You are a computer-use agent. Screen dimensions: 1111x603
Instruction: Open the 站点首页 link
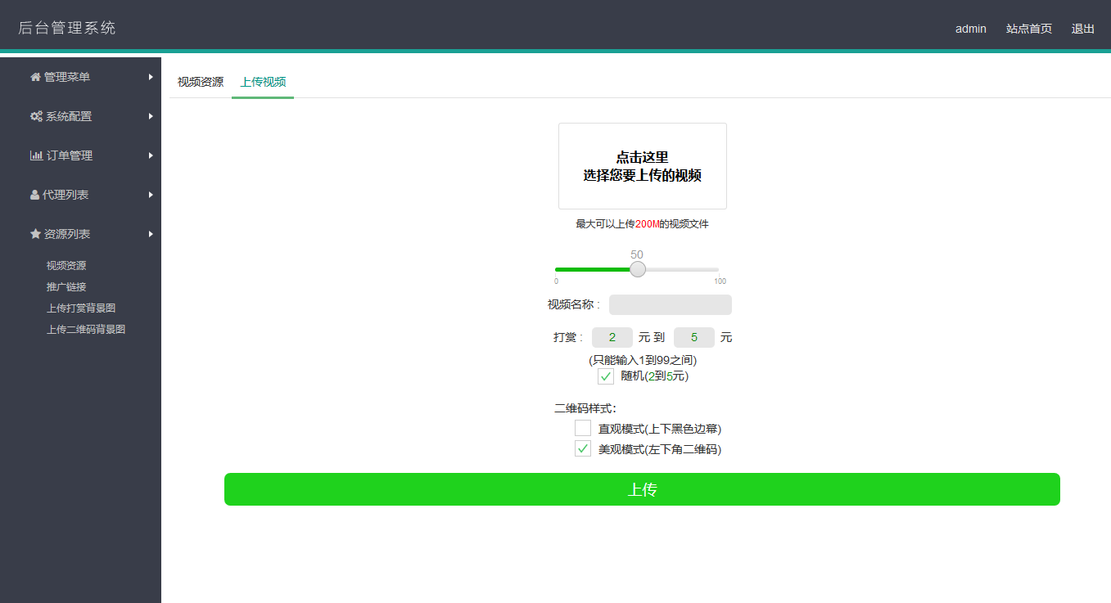[1028, 29]
